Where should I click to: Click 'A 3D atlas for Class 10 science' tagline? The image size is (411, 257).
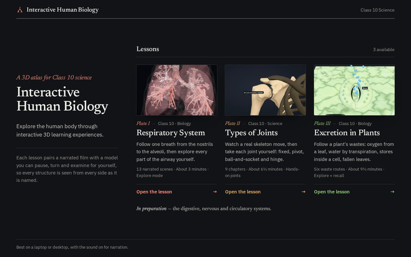54,77
